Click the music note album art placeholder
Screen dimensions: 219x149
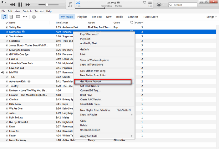pyautogui.click(x=70, y=4)
